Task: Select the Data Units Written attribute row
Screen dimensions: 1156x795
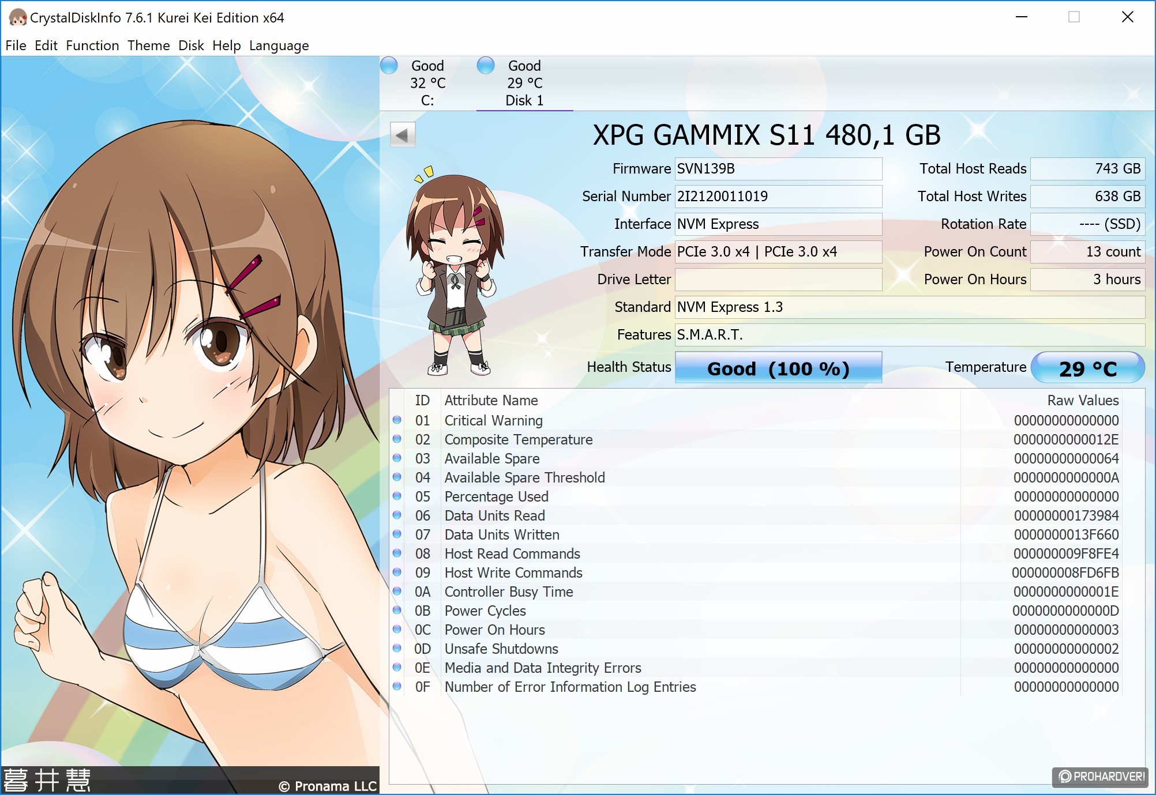Action: click(x=756, y=534)
